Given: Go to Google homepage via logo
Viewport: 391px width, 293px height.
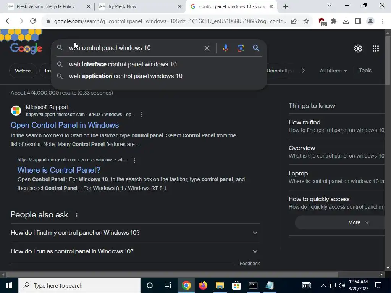Looking at the screenshot, I should 26,48.
